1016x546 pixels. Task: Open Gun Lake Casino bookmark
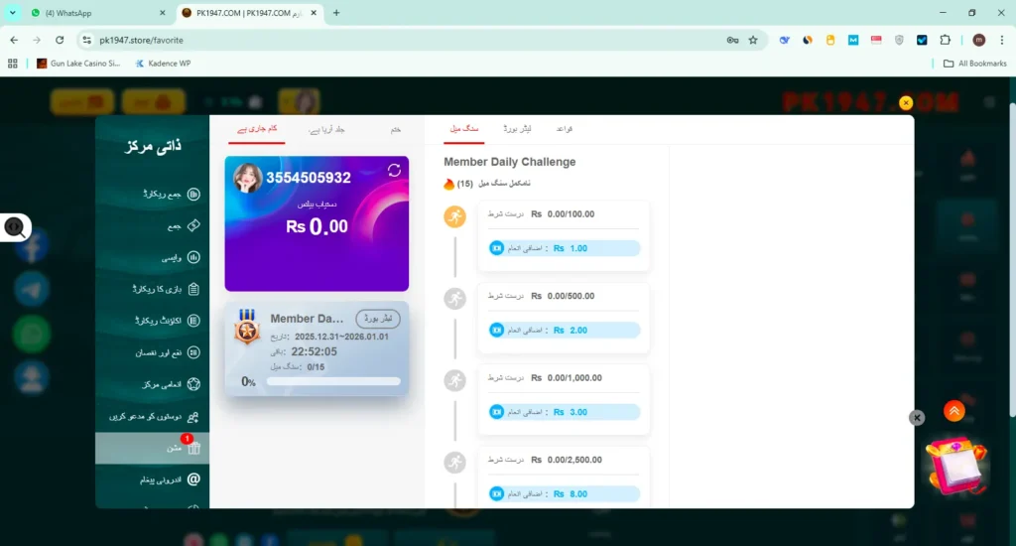[78, 64]
